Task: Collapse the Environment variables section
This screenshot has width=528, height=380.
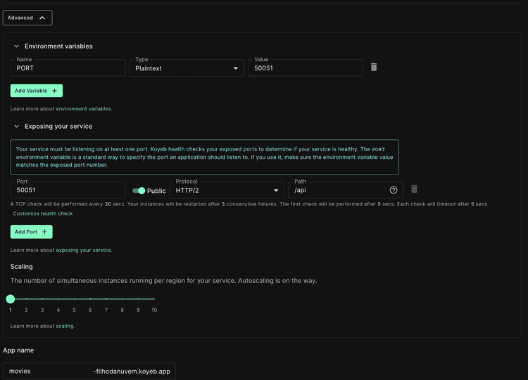Action: coord(16,46)
